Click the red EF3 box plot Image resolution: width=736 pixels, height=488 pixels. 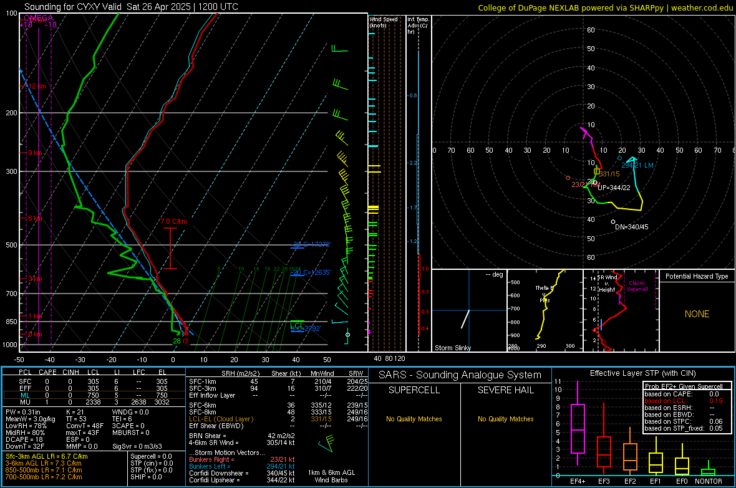[x=604, y=439]
